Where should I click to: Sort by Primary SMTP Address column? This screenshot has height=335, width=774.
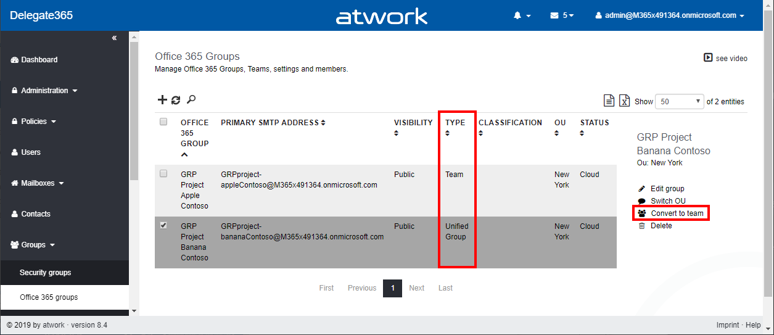273,123
